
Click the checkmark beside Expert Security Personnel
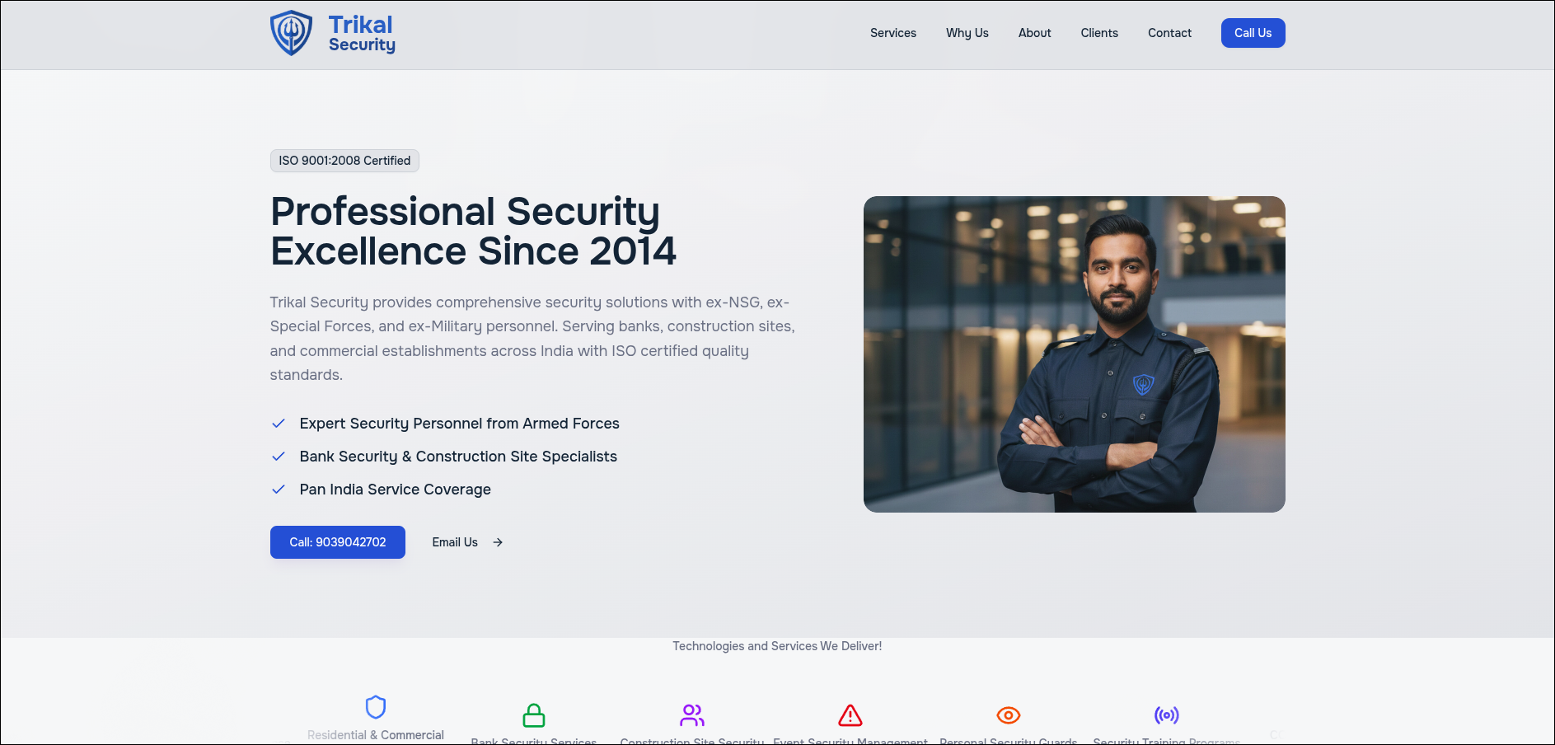pyautogui.click(x=279, y=424)
